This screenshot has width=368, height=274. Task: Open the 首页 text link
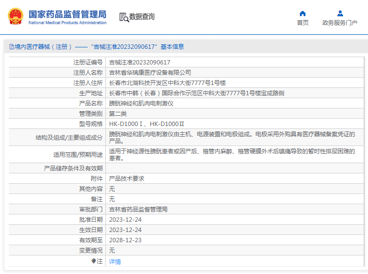[x=303, y=23]
